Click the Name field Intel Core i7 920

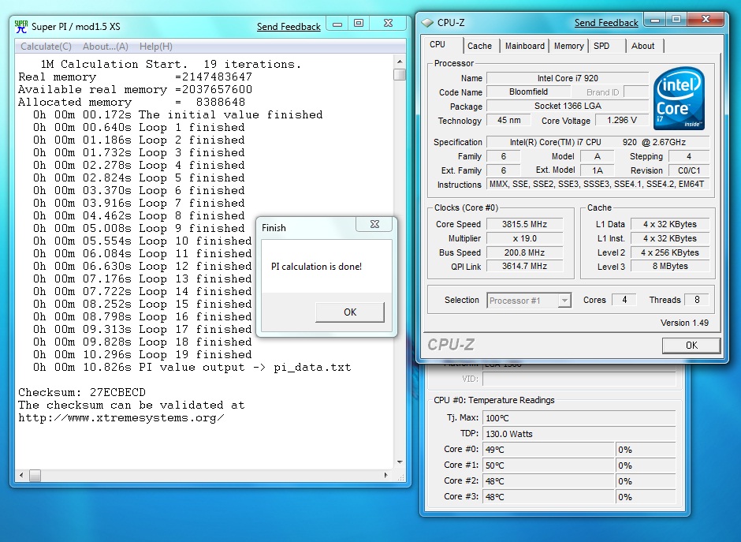[568, 79]
